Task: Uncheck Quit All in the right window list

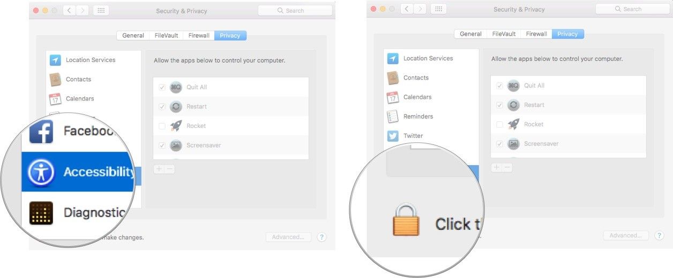Action: [x=499, y=86]
